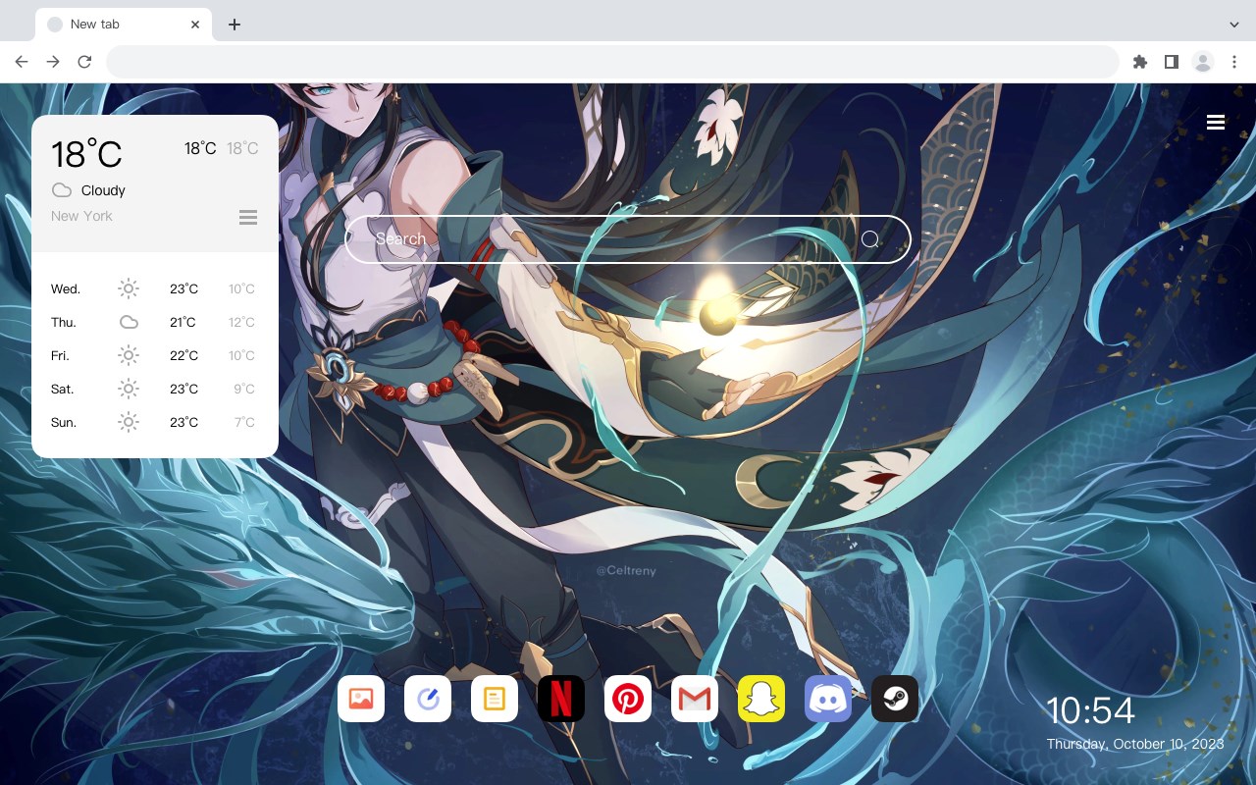The image size is (1256, 785).
Task: Expand the tab search dropdown arrow
Action: pyautogui.click(x=1234, y=25)
